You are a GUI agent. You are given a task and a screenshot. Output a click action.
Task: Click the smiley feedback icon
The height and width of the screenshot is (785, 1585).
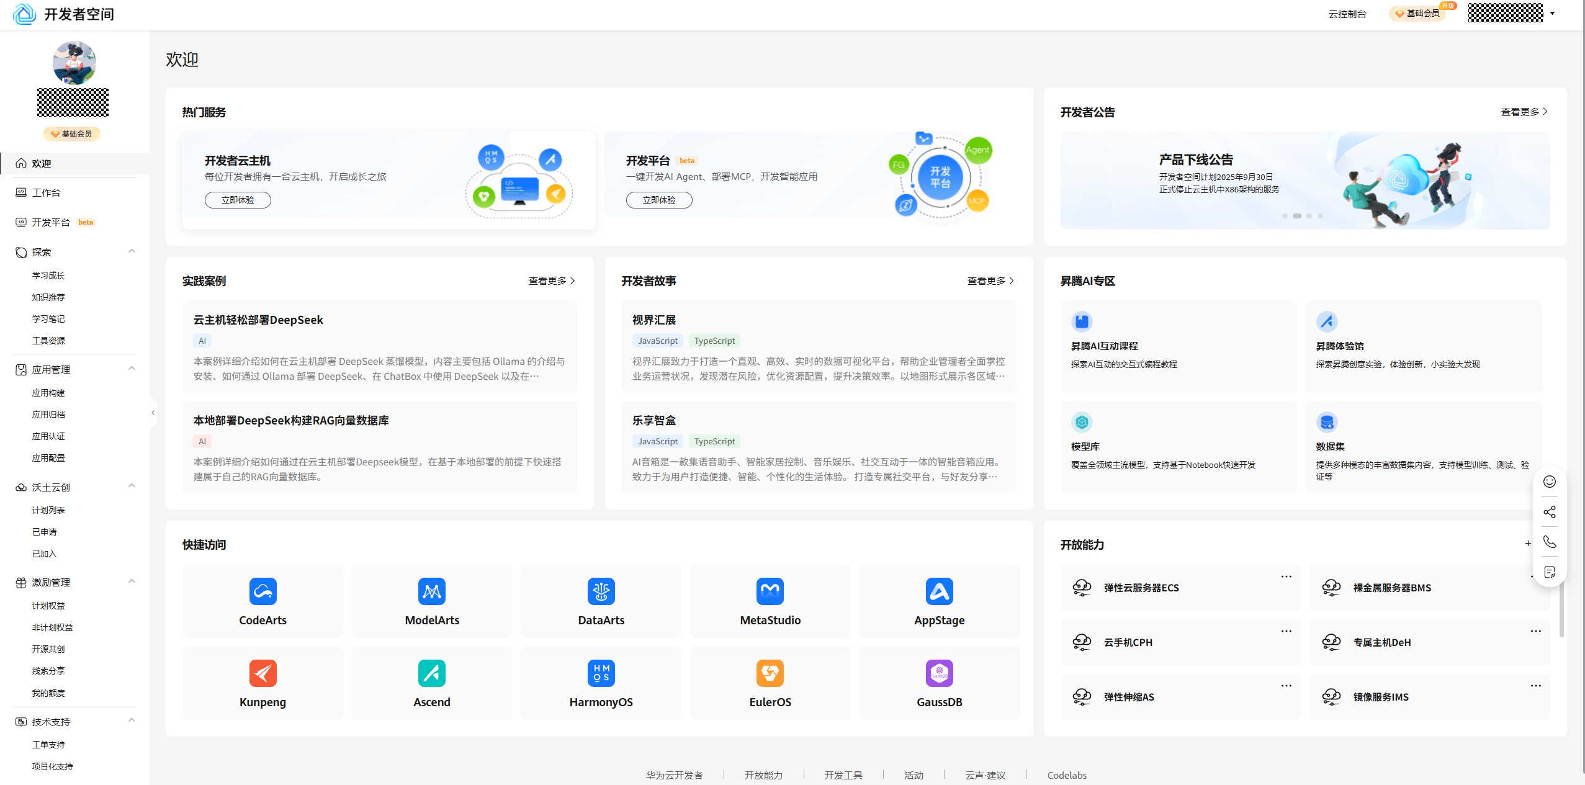tap(1549, 482)
